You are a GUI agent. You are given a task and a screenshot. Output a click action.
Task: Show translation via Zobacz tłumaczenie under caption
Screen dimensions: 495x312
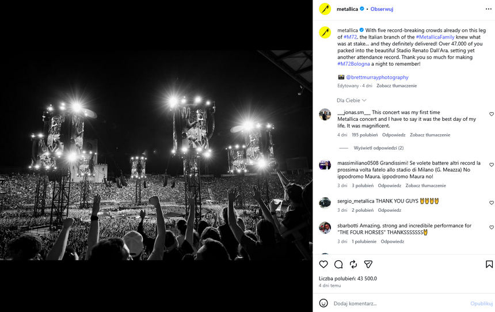click(397, 86)
